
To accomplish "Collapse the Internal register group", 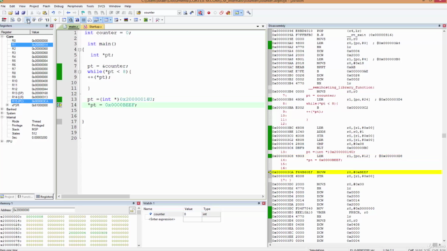I will pos(2,117).
